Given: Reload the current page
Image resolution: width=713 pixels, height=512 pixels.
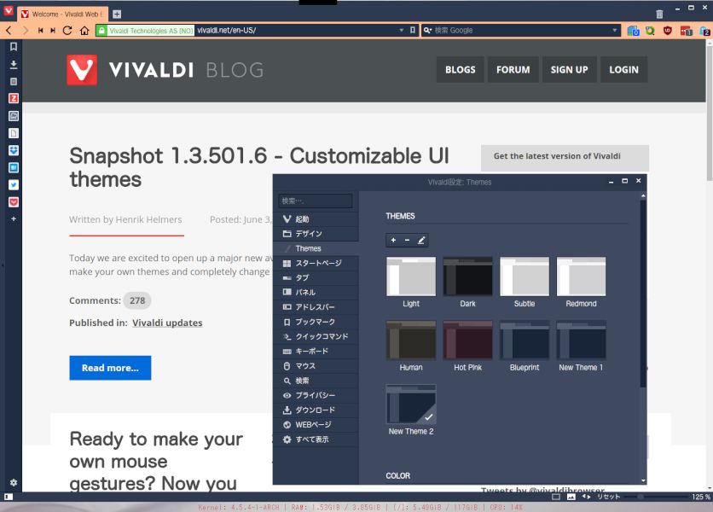Looking at the screenshot, I should (x=67, y=31).
